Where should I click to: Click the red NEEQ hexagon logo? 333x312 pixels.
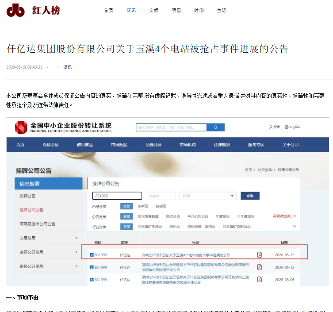[x=21, y=127]
